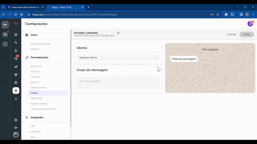Close the Huggy - Painel tab
This screenshot has height=144, width=257.
pos(83,7)
